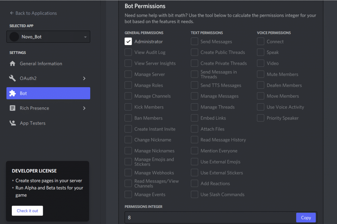Go back to Applications
The image size is (337, 224).
point(33,13)
